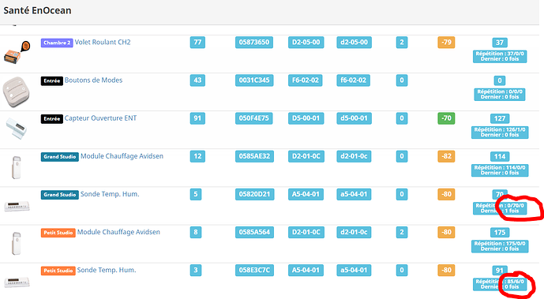Viewport: 544px width, 299px height.
Task: Open Sonde Temp. Hum. in Petit Studio
Action: (107, 270)
